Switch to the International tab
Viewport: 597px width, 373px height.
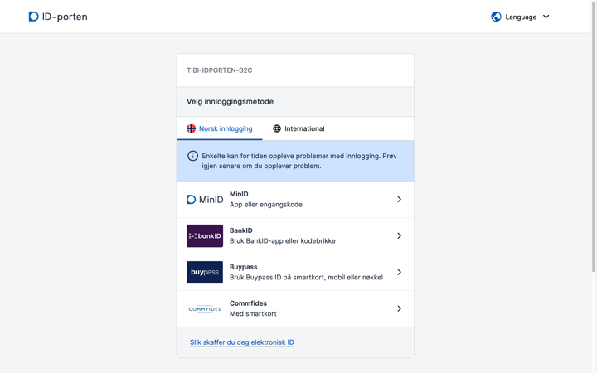tap(298, 128)
